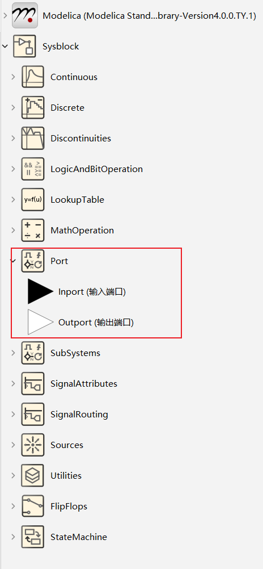
Task: Select the Sources starburst icon
Action: coord(33,445)
